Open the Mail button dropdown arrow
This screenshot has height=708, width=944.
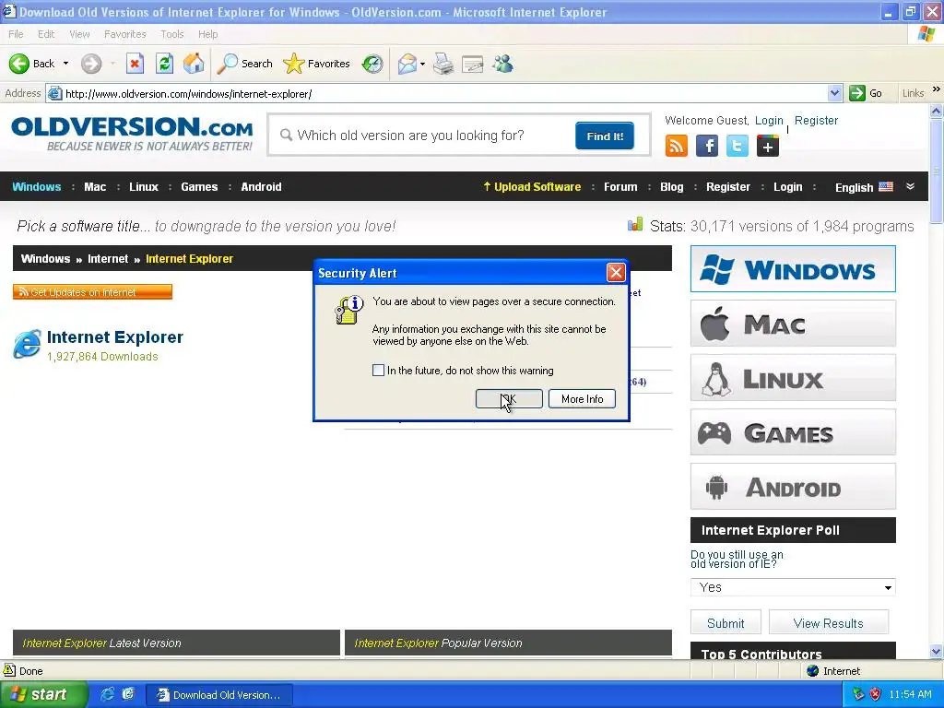pos(422,64)
